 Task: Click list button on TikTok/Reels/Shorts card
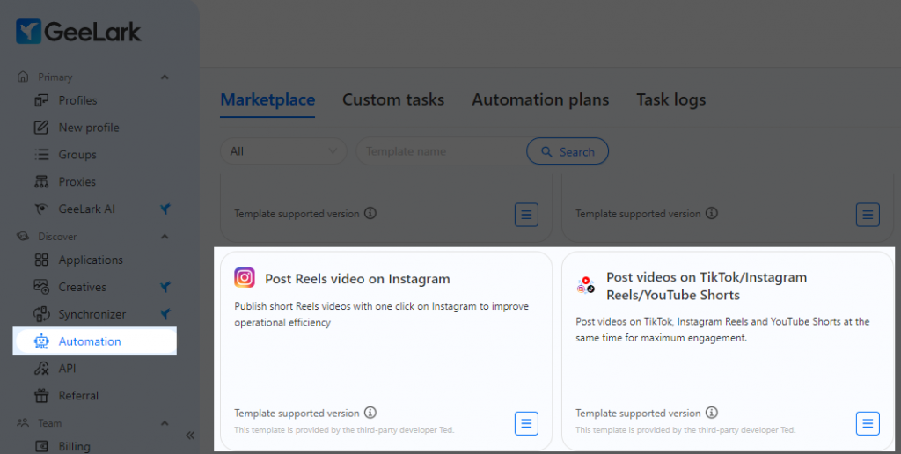[x=868, y=423]
